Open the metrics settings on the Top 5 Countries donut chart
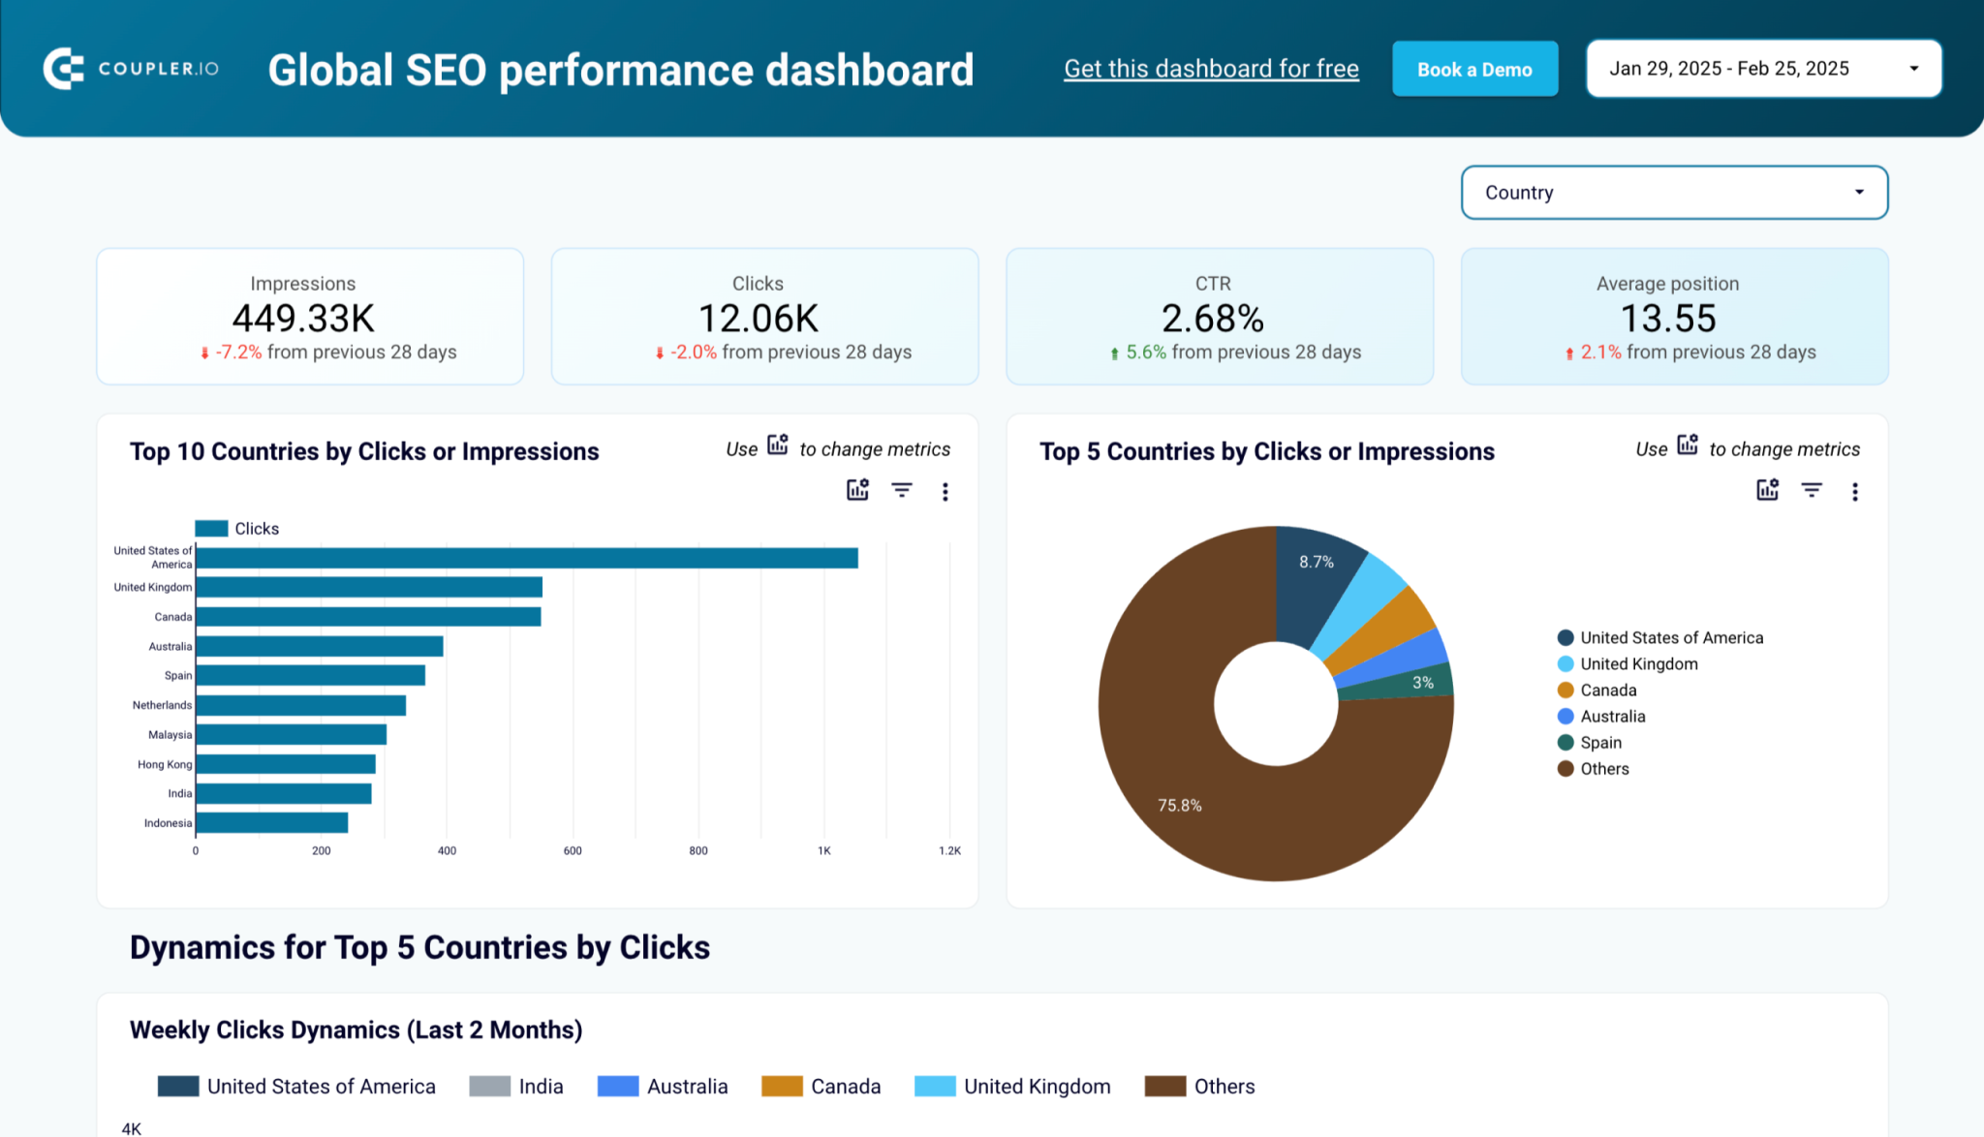The width and height of the screenshot is (1984, 1137). coord(1767,491)
